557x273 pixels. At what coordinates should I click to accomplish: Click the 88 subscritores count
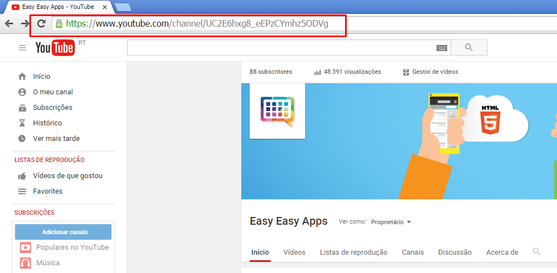pyautogui.click(x=271, y=72)
